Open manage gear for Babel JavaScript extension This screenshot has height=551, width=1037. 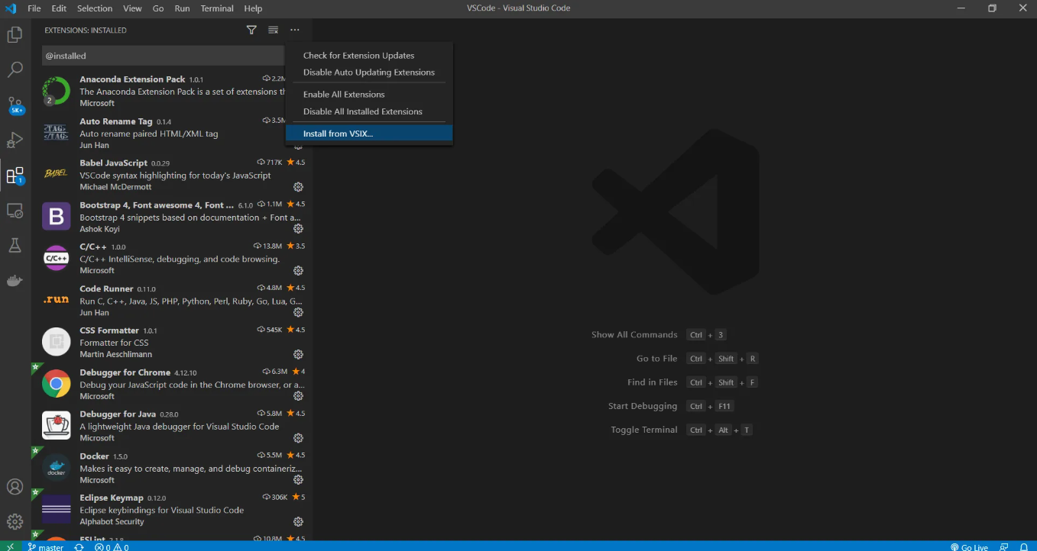pos(298,187)
